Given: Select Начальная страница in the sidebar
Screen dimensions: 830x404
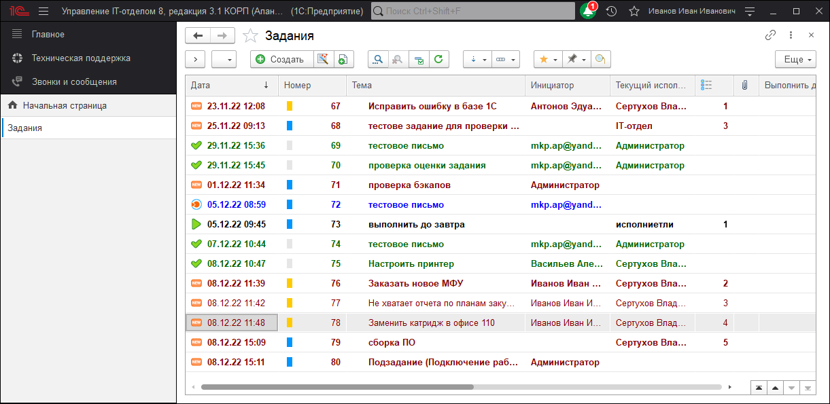Looking at the screenshot, I should click(x=64, y=105).
